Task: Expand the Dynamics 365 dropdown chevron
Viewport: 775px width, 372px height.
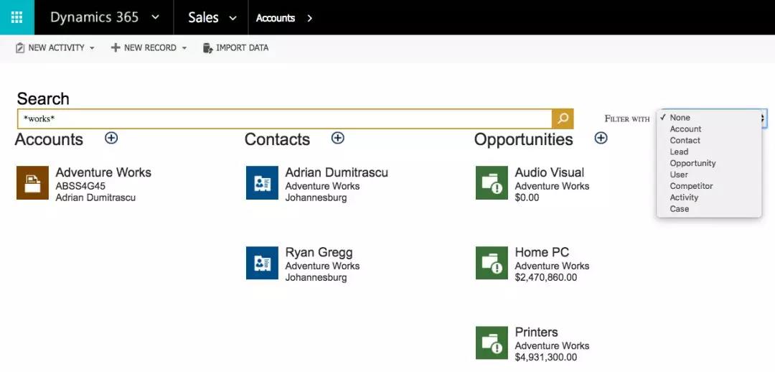Action: [156, 18]
